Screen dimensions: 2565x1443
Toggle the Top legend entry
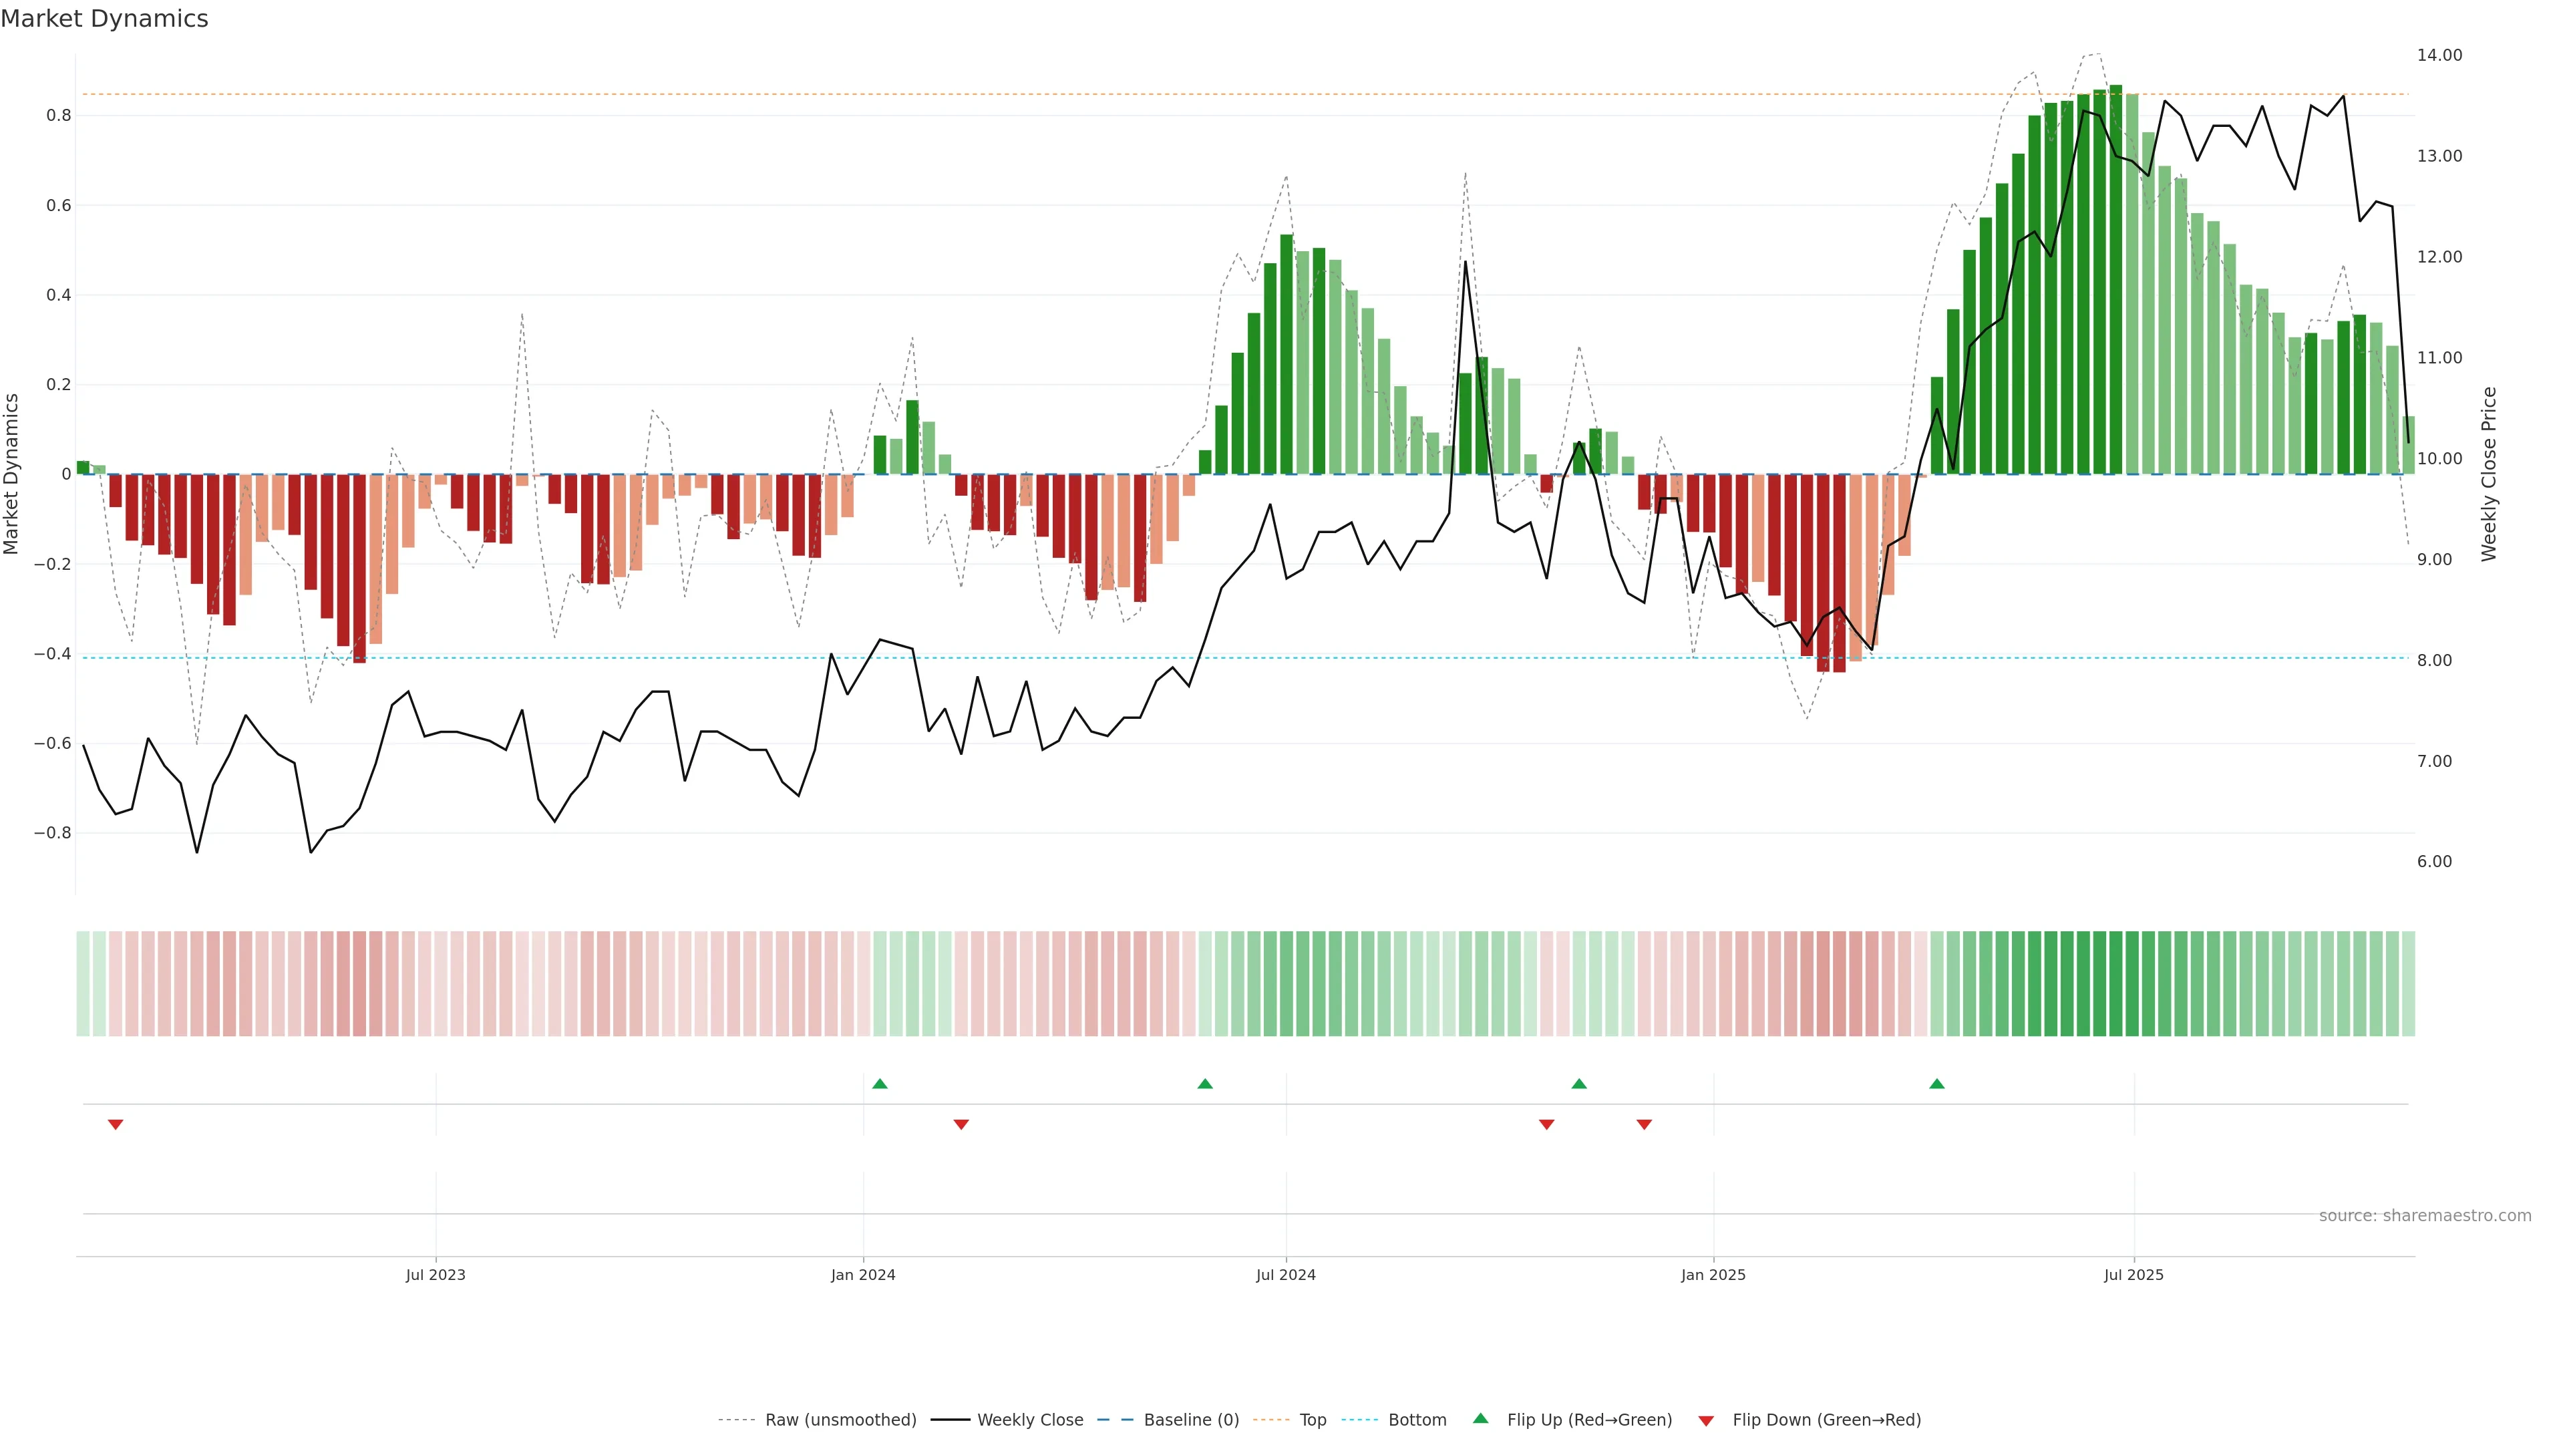[x=1313, y=1419]
